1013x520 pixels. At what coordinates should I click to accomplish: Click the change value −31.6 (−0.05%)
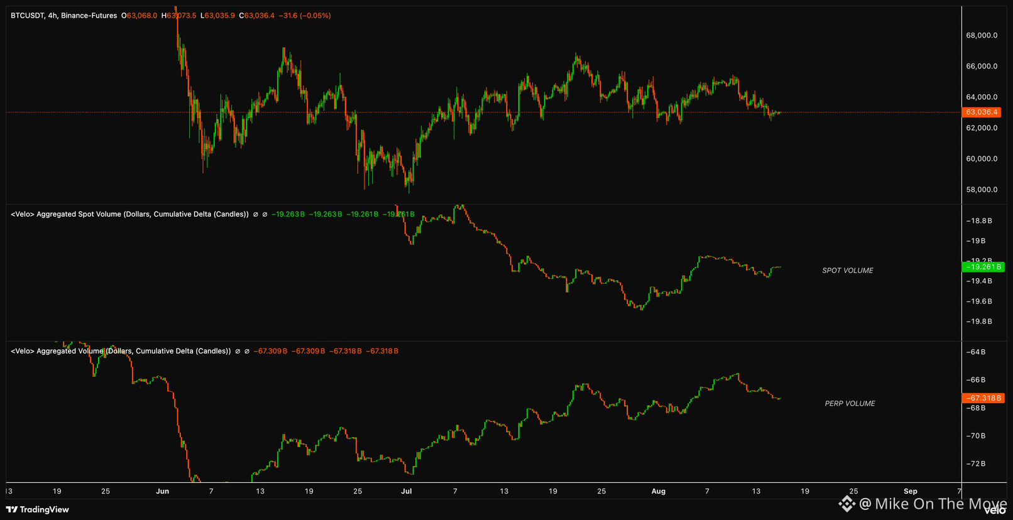pos(305,16)
